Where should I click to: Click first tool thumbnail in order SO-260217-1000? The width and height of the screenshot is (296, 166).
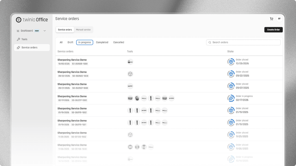(x=130, y=98)
